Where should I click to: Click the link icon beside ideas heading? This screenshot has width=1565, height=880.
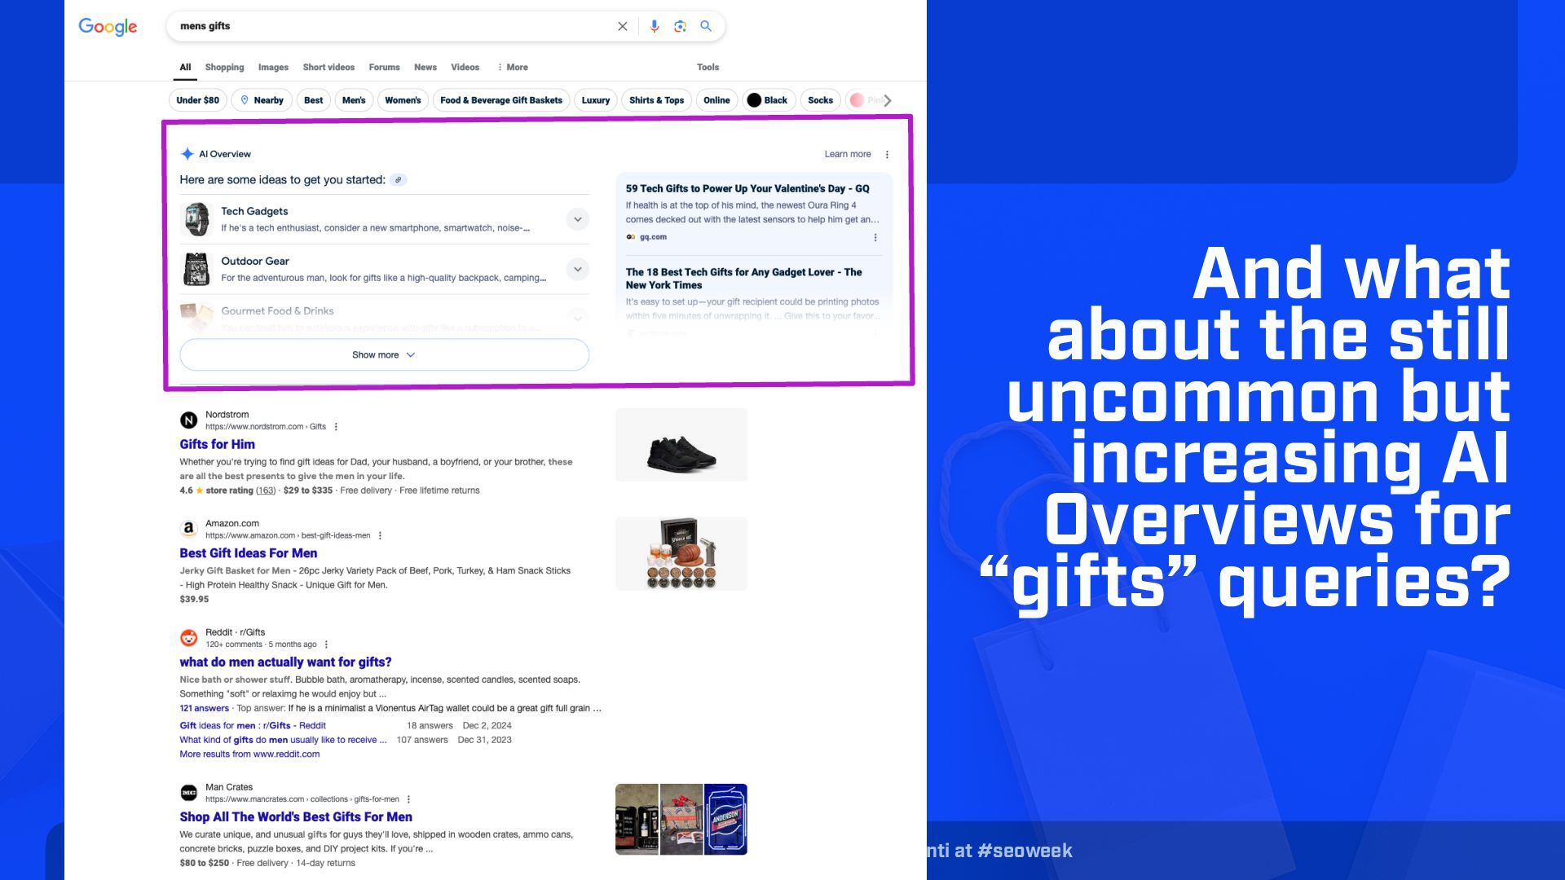pos(398,180)
